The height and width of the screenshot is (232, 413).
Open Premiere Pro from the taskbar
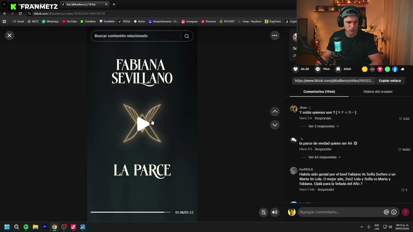[x=45, y=227]
